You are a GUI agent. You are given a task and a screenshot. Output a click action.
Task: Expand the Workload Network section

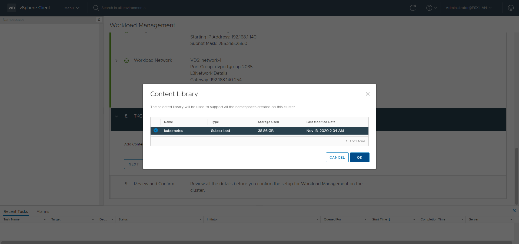coord(117,61)
